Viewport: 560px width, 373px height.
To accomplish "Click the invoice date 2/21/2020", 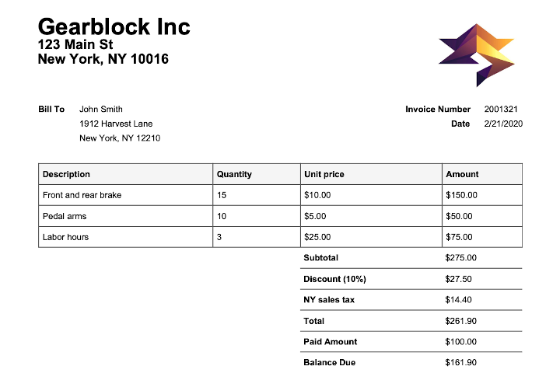I will [x=503, y=124].
